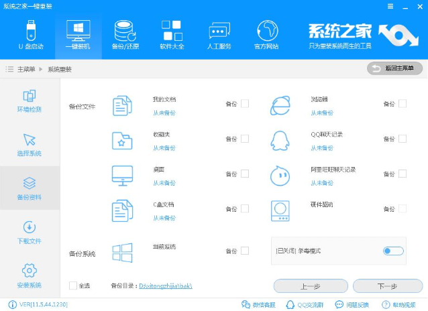Select the 选择系统 cursor icon
Image resolution: width=428 pixels, height=311 pixels.
[x=30, y=139]
